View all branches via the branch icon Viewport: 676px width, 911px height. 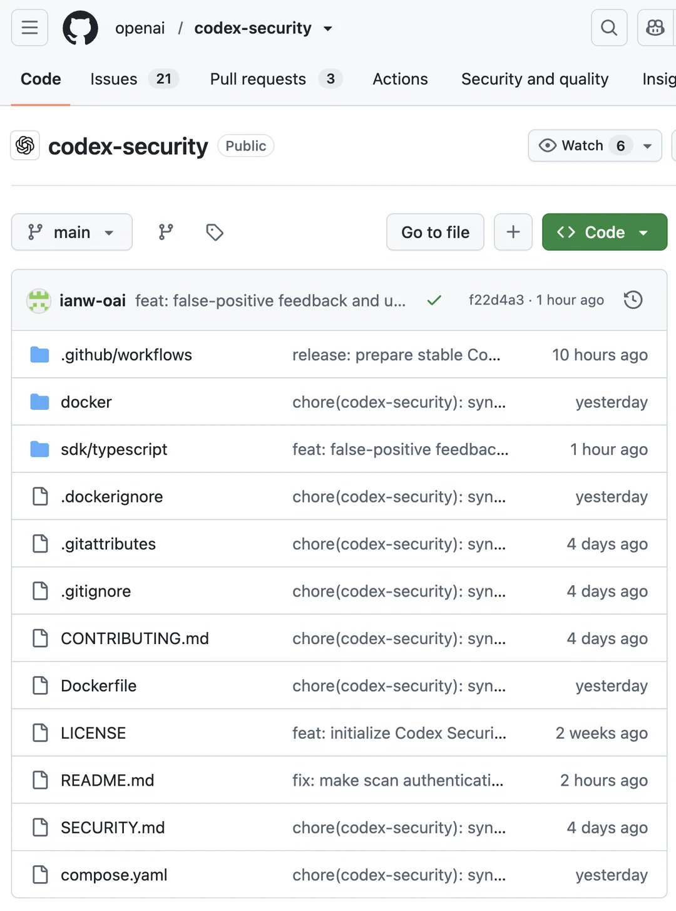point(166,232)
